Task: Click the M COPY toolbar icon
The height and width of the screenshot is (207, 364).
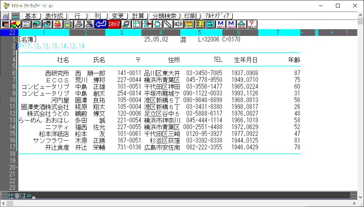Action: [220, 24]
